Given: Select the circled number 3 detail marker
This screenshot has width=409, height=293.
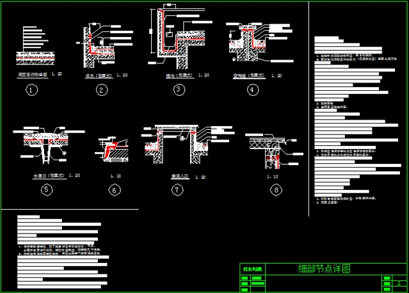Looking at the screenshot, I should click(179, 90).
